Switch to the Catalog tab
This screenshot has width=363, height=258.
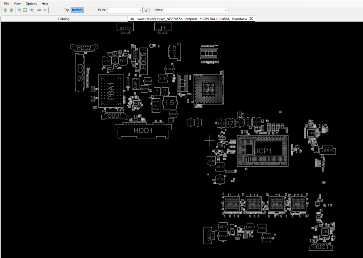(x=64, y=19)
